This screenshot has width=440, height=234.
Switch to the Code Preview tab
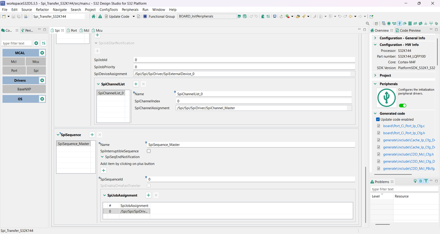pyautogui.click(x=408, y=30)
